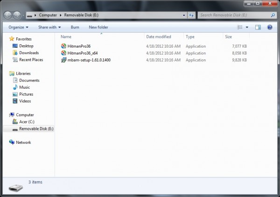Go to Downloads in Favorites

29,53
